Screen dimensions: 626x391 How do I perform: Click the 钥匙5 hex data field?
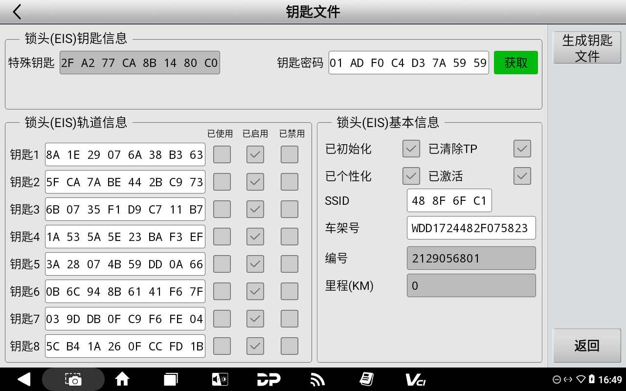[x=125, y=264]
